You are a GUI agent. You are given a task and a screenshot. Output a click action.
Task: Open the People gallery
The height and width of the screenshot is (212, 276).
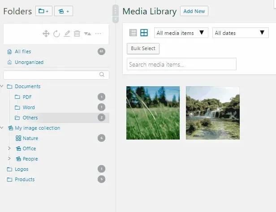coord(30,159)
